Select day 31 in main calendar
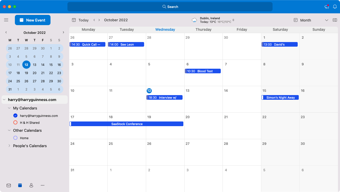This screenshot has height=192, width=340. (x=88, y=179)
